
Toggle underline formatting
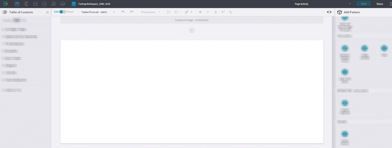(216, 12)
